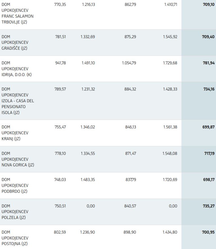This screenshot has height=249, width=216.
Task: Click the 802,59 cell in Postojna row
Action: [x=60, y=232]
